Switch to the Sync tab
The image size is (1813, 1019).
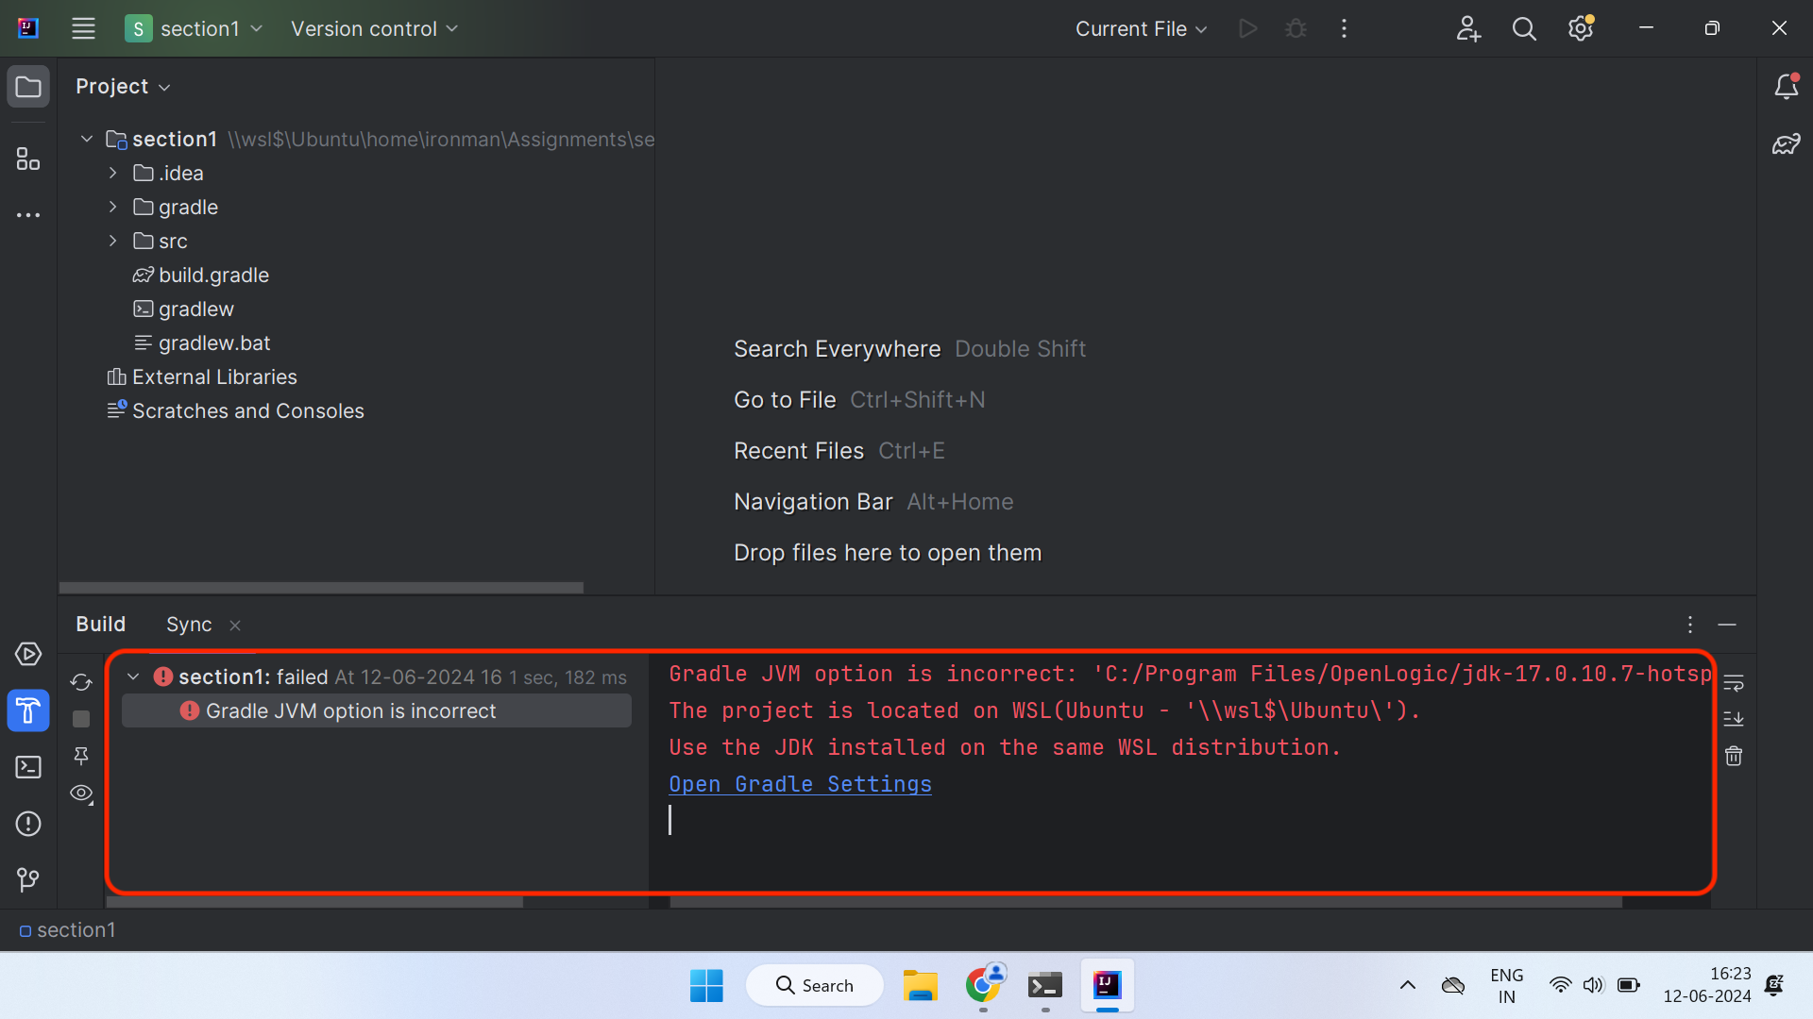189,625
